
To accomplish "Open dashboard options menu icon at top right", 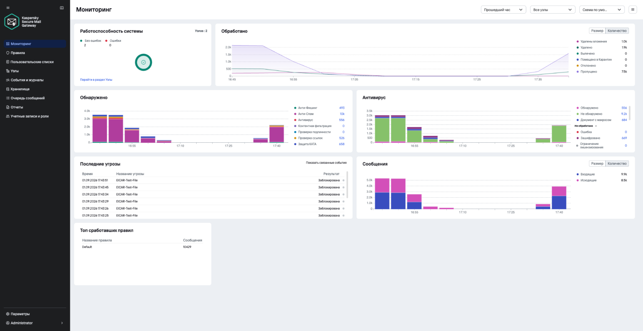I will click(632, 10).
